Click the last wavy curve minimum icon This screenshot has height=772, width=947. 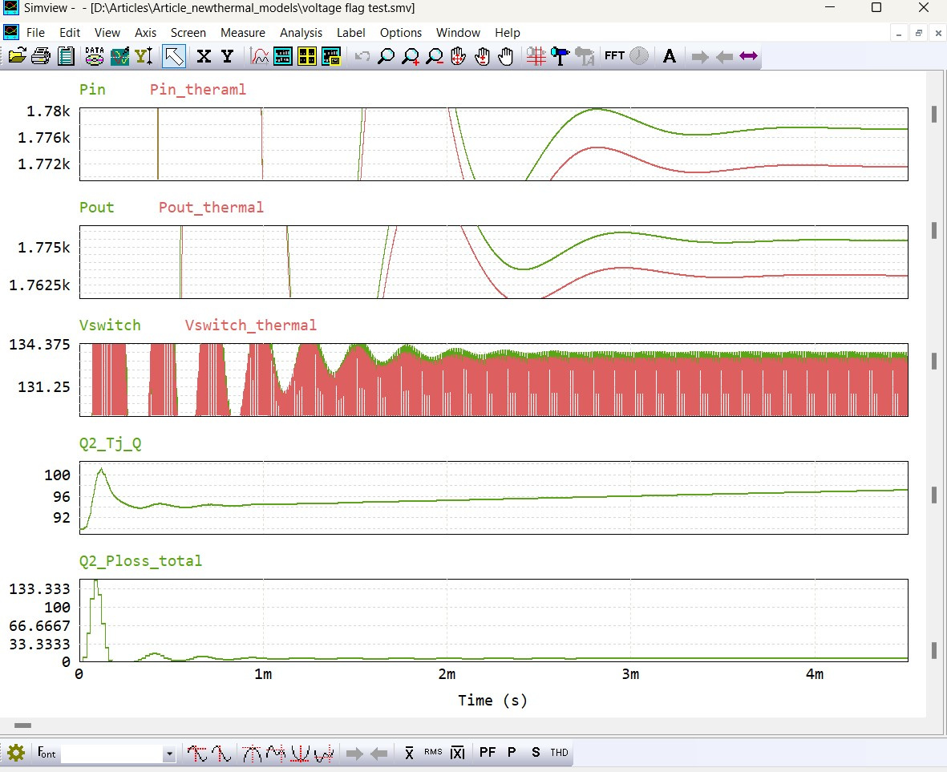pyautogui.click(x=324, y=753)
